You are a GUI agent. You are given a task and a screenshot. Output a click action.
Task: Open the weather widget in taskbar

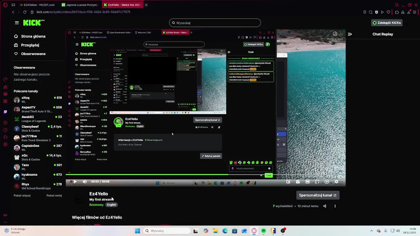tap(15, 231)
